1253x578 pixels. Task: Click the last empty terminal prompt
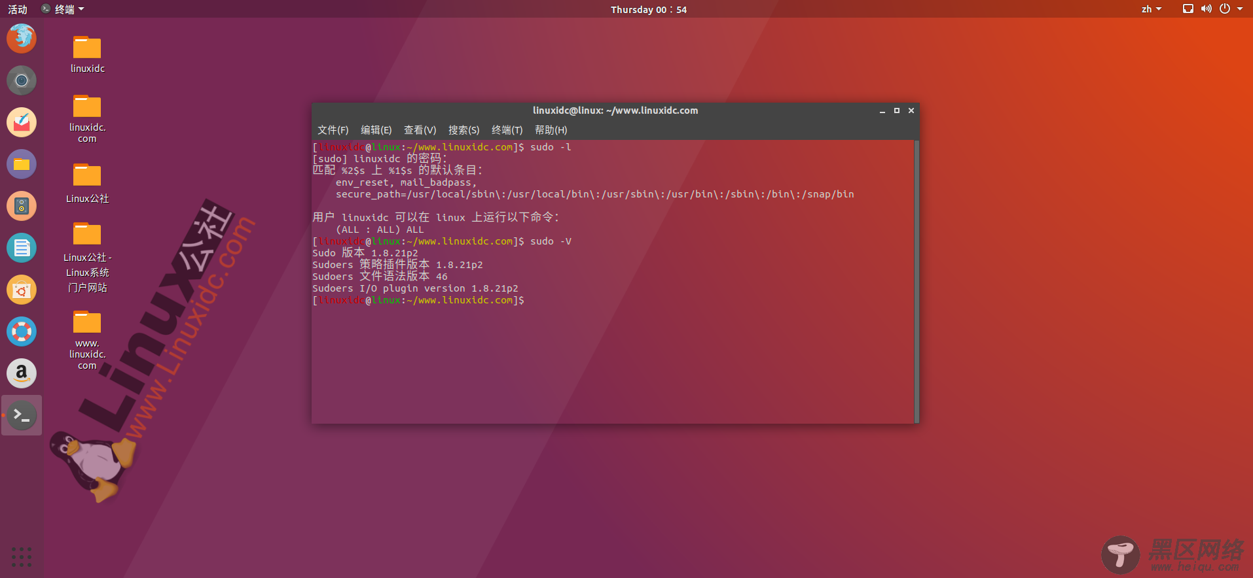pos(418,300)
